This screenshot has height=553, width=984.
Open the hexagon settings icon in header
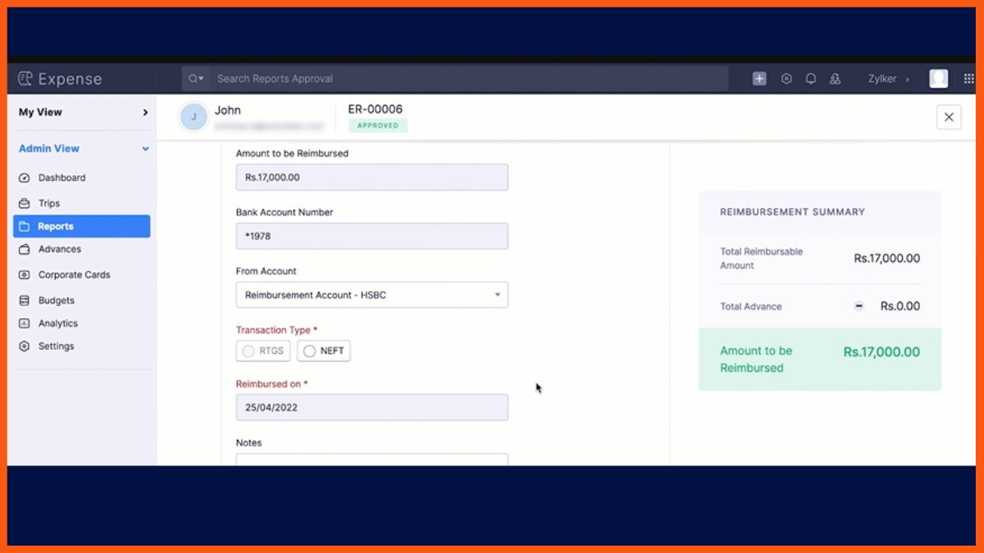tap(786, 79)
